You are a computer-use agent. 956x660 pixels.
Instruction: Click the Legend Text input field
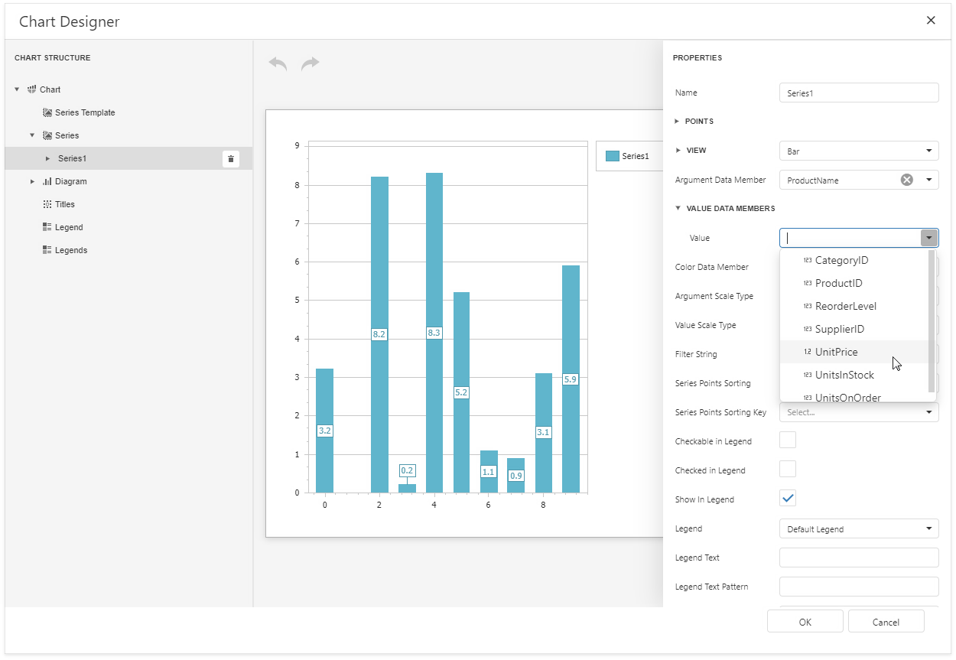click(858, 558)
